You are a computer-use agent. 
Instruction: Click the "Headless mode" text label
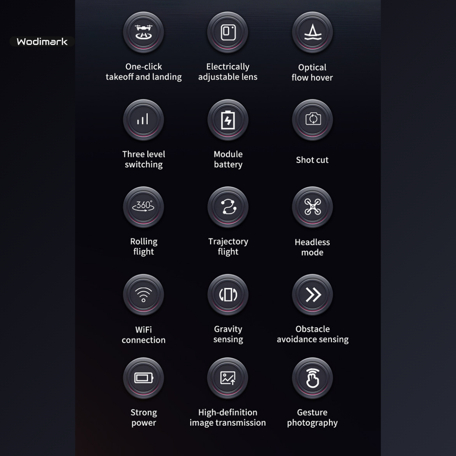click(x=312, y=247)
